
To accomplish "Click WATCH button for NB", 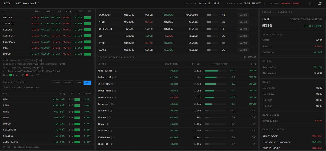I will (243, 36).
